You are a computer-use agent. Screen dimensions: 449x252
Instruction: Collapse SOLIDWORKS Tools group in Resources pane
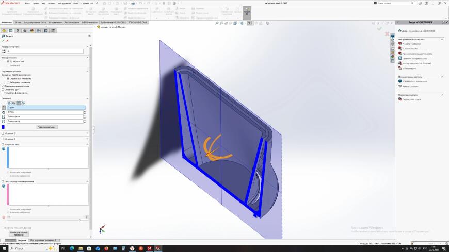442,39
